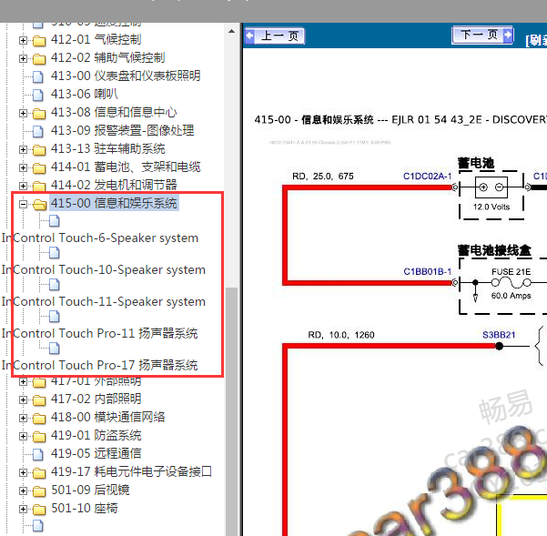
Task: Open InControl Touch-6-Speaker system page
Action: (x=100, y=238)
